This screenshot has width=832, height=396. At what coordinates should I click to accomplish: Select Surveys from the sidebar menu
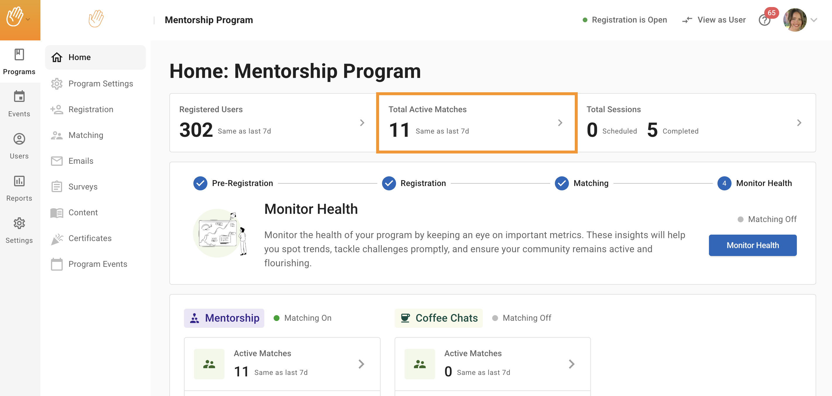pos(83,187)
